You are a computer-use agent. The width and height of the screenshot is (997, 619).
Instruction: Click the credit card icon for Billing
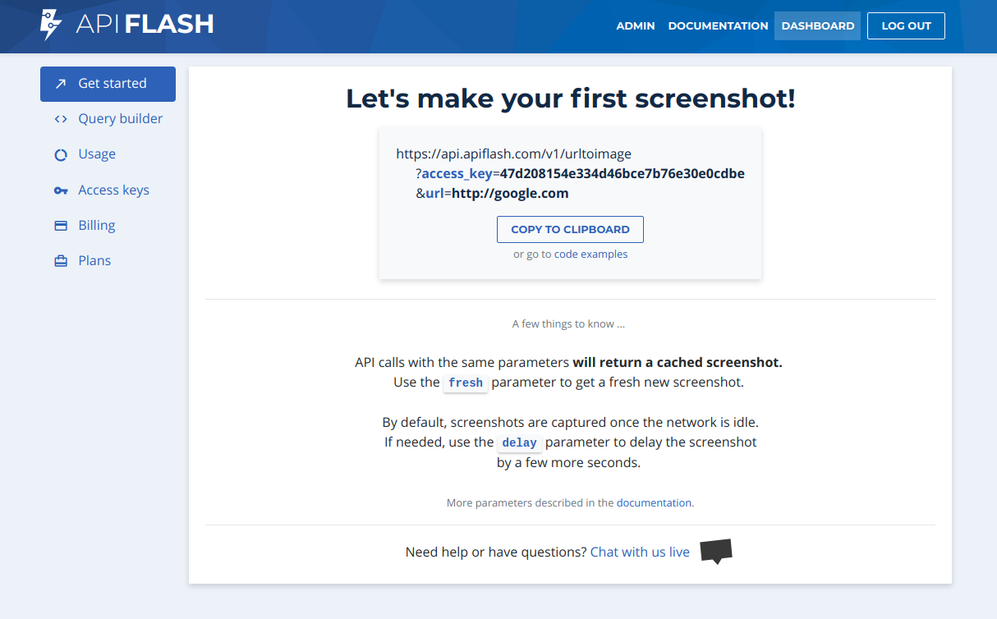(x=61, y=226)
